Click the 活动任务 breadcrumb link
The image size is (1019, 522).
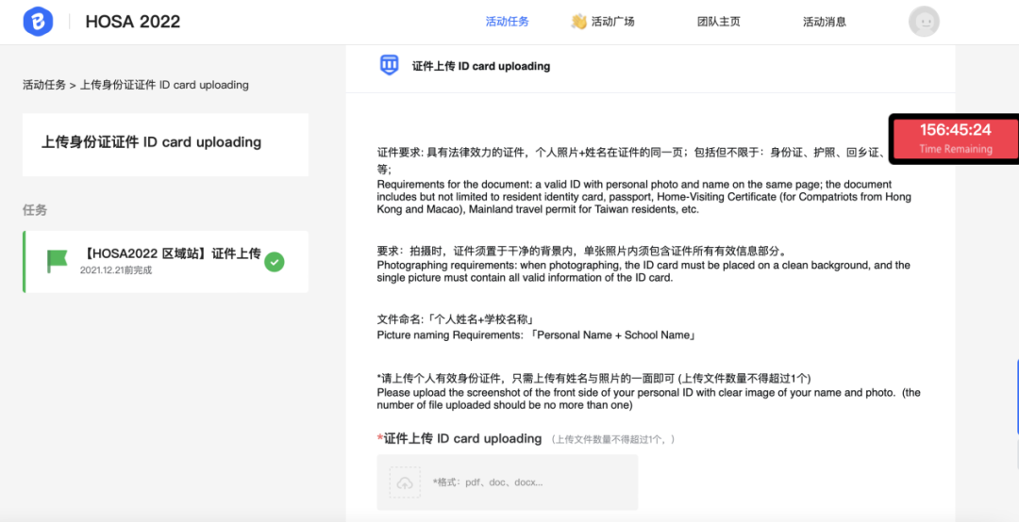tap(44, 85)
